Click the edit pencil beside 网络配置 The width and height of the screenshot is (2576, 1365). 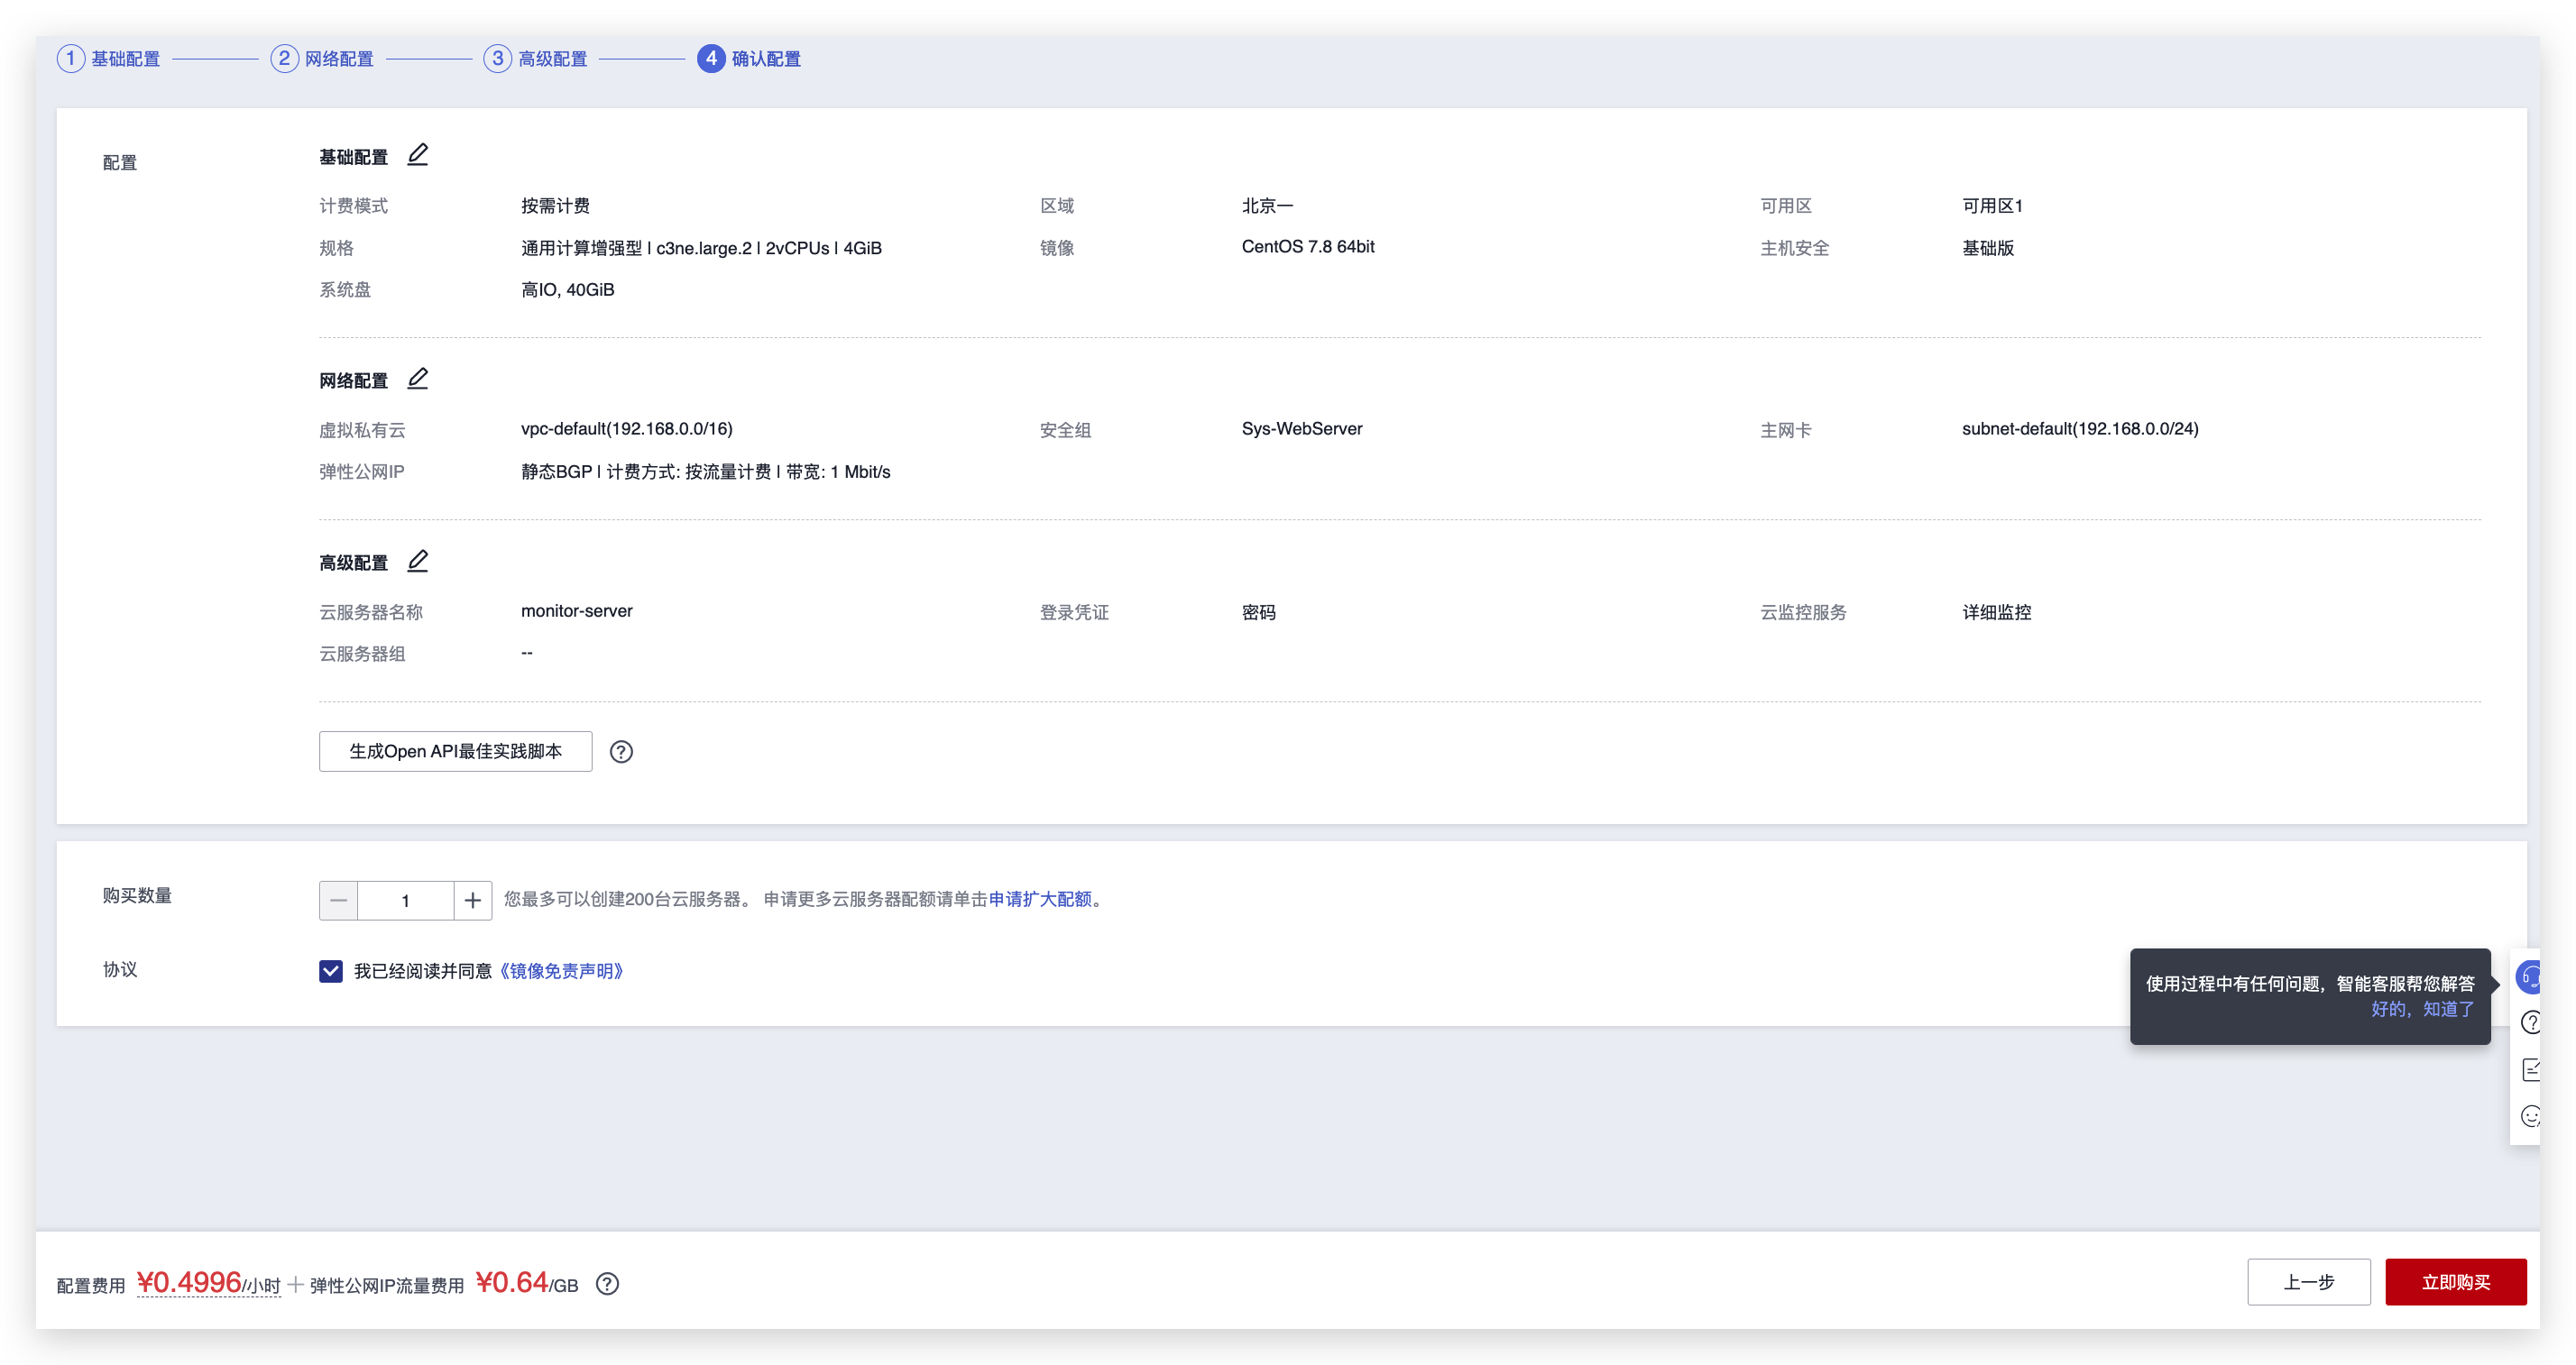tap(418, 378)
